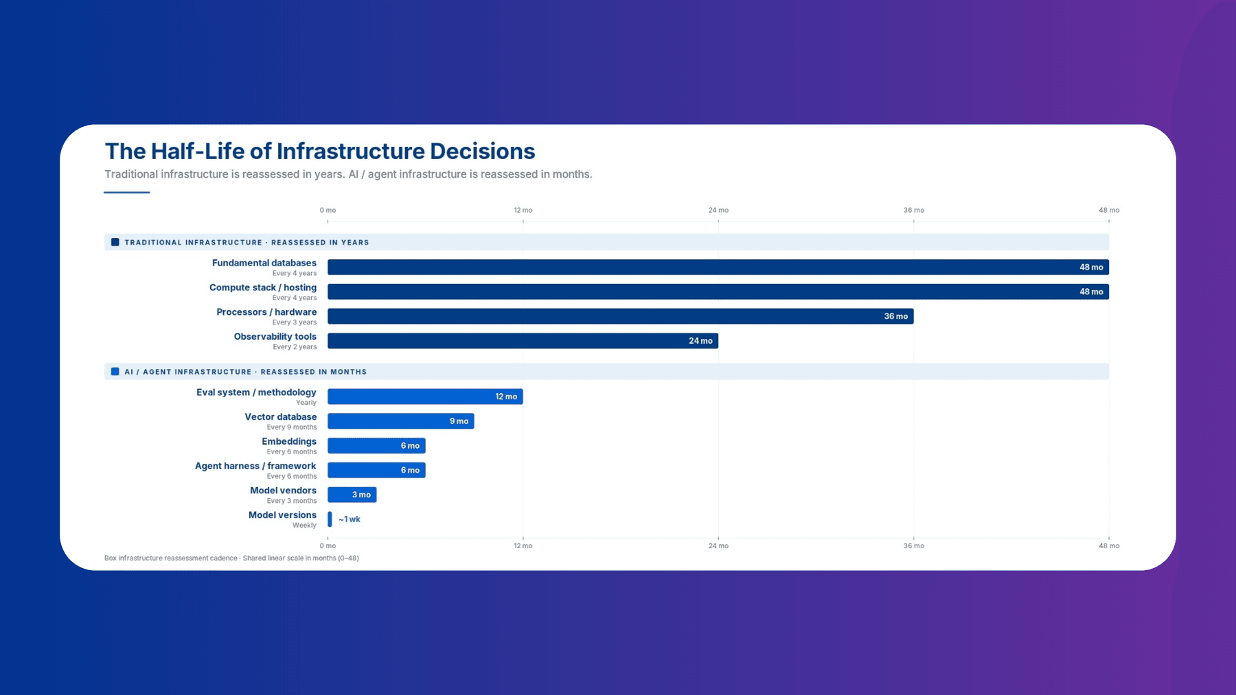Click "Yearly" under Eval system / methodology
Viewport: 1236px width, 695px height.
306,403
